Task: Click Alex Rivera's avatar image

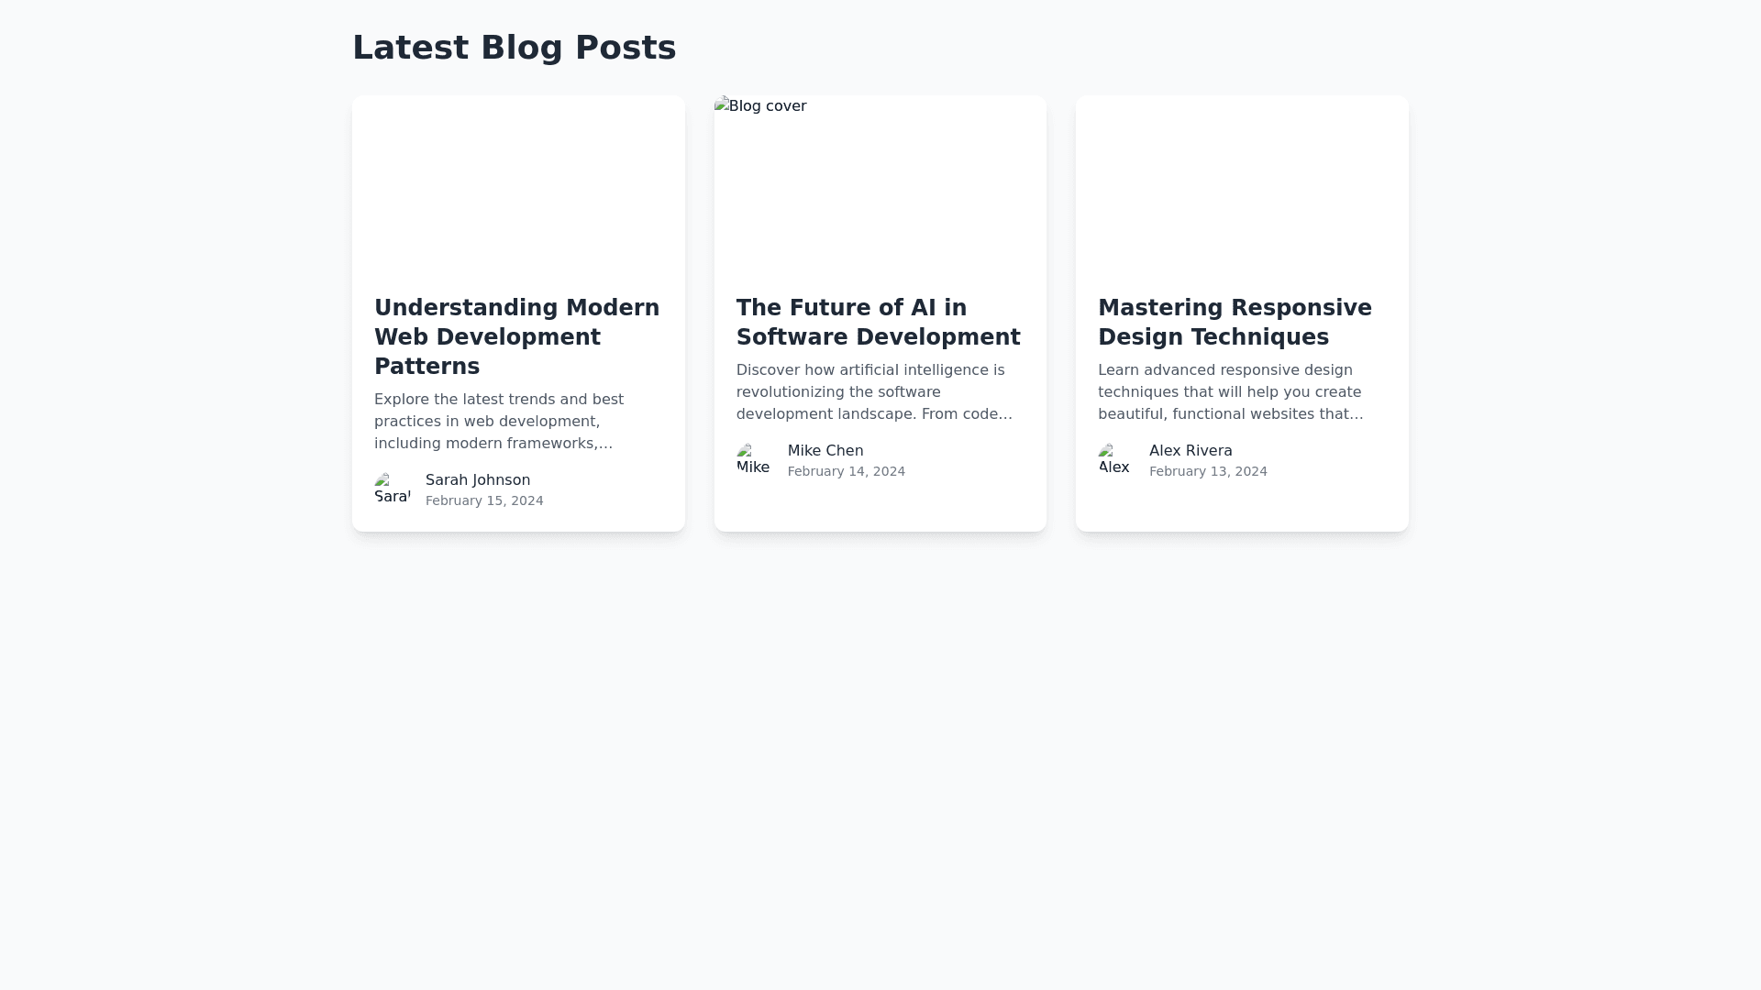Action: click(x=1115, y=460)
